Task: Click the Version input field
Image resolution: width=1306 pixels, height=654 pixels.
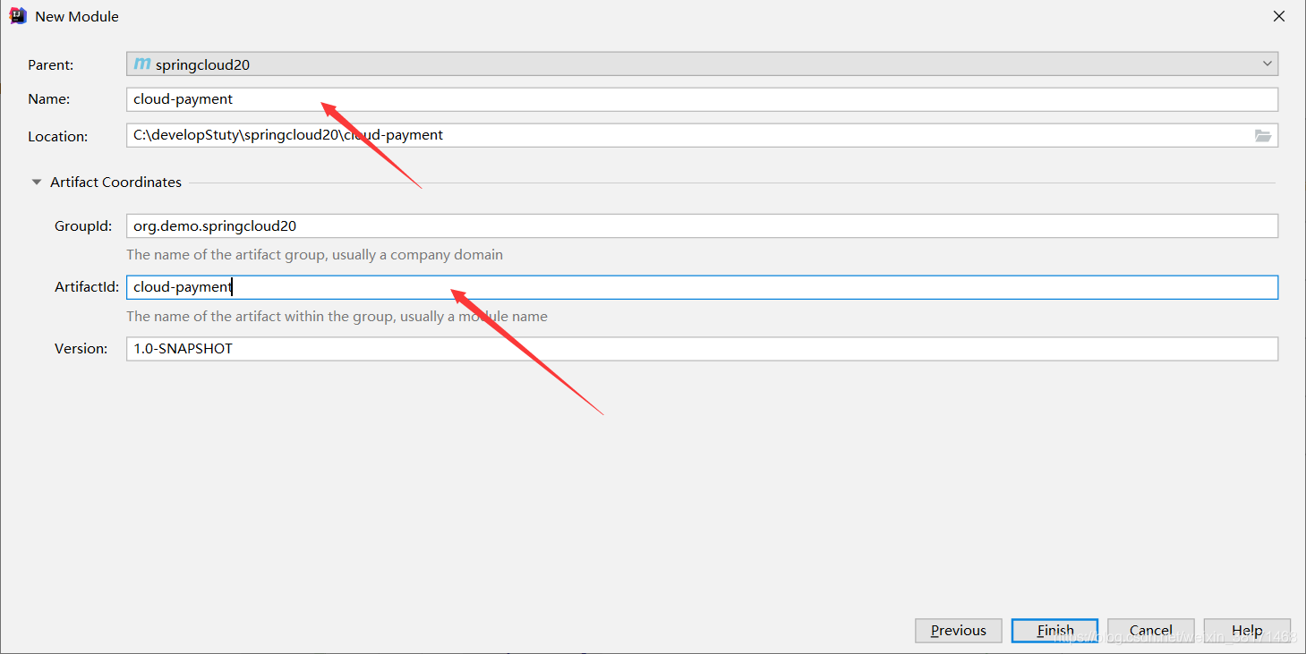Action: 702,349
